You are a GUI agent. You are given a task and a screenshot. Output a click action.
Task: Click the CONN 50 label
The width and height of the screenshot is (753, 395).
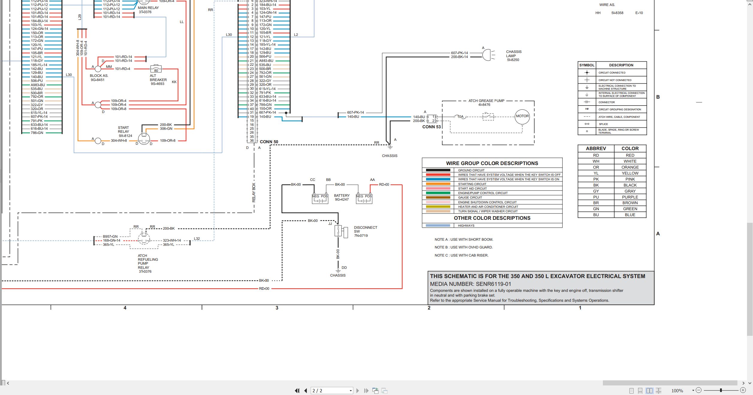[269, 142]
